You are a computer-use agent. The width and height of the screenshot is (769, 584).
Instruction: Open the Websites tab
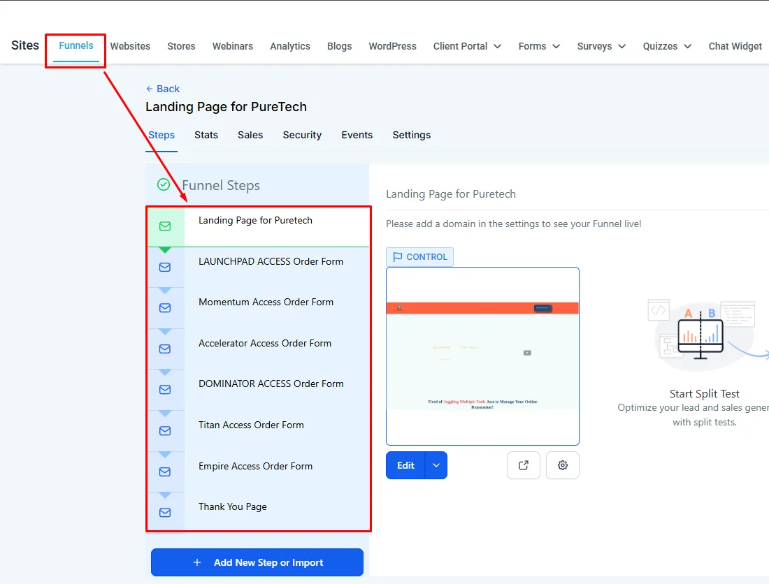pyautogui.click(x=130, y=46)
